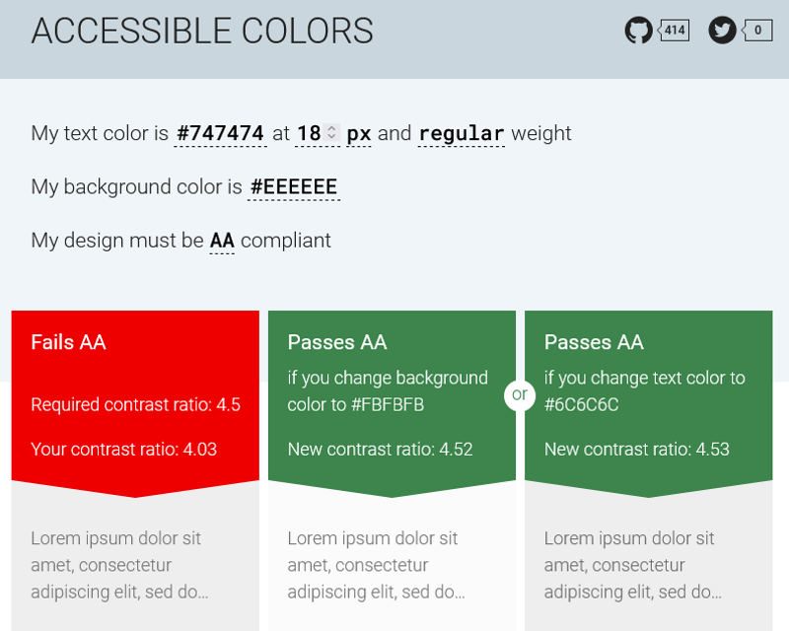Open the px unit dropdown
The image size is (789, 631).
359,133
